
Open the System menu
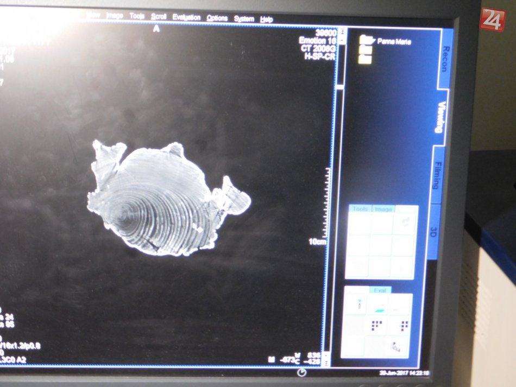pyautogui.click(x=244, y=19)
